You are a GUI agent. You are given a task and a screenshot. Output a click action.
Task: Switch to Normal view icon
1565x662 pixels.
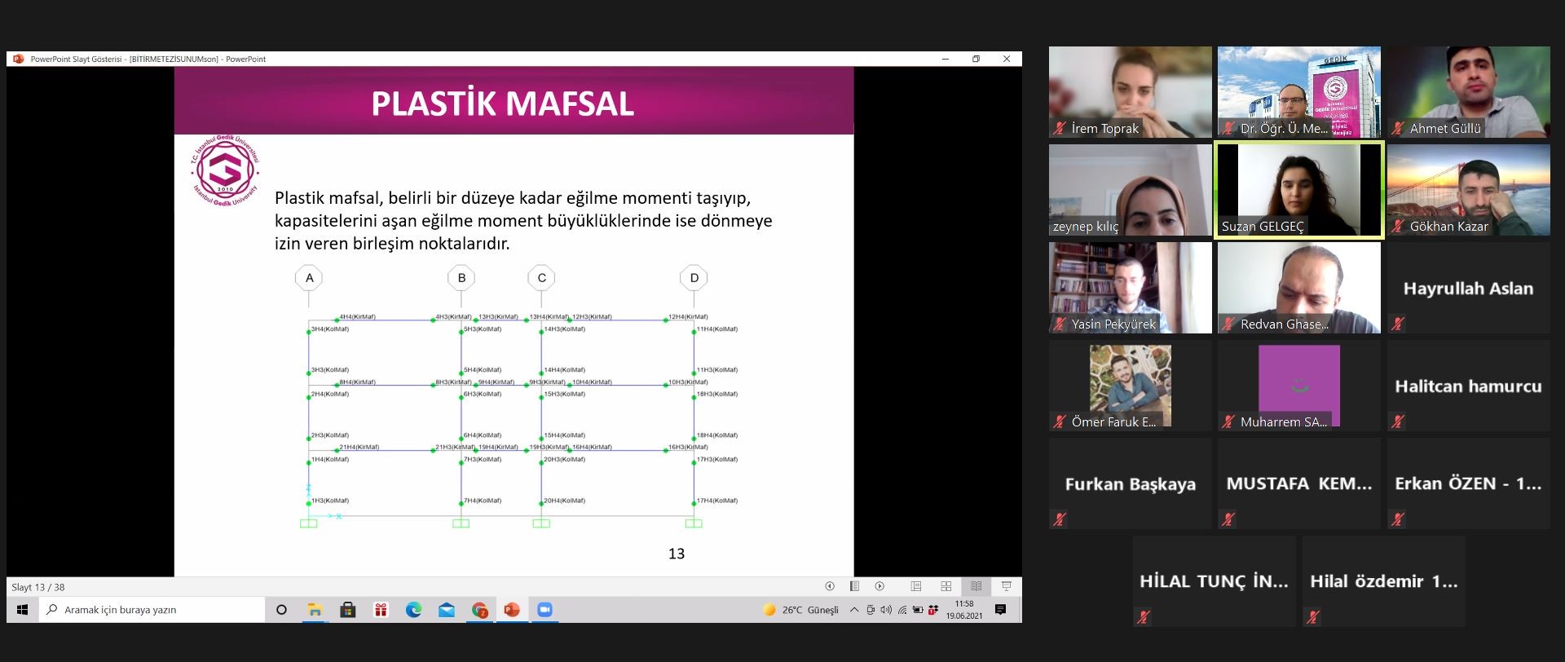click(916, 586)
